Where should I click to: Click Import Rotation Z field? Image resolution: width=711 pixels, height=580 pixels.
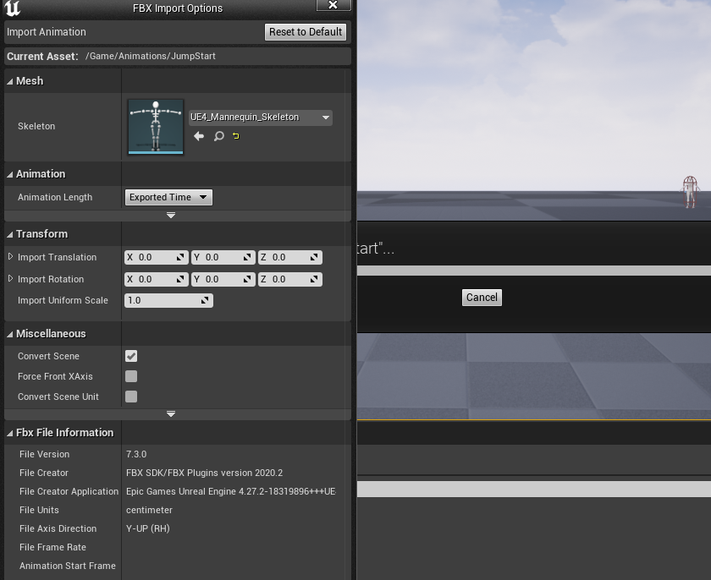point(289,279)
